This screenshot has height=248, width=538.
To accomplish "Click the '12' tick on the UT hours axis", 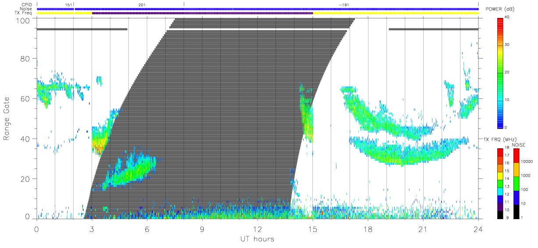I will coord(257,229).
